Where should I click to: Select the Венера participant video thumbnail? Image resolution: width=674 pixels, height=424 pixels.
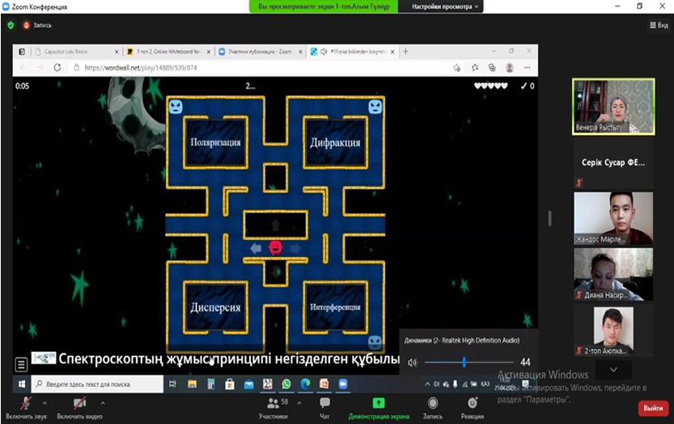(613, 107)
